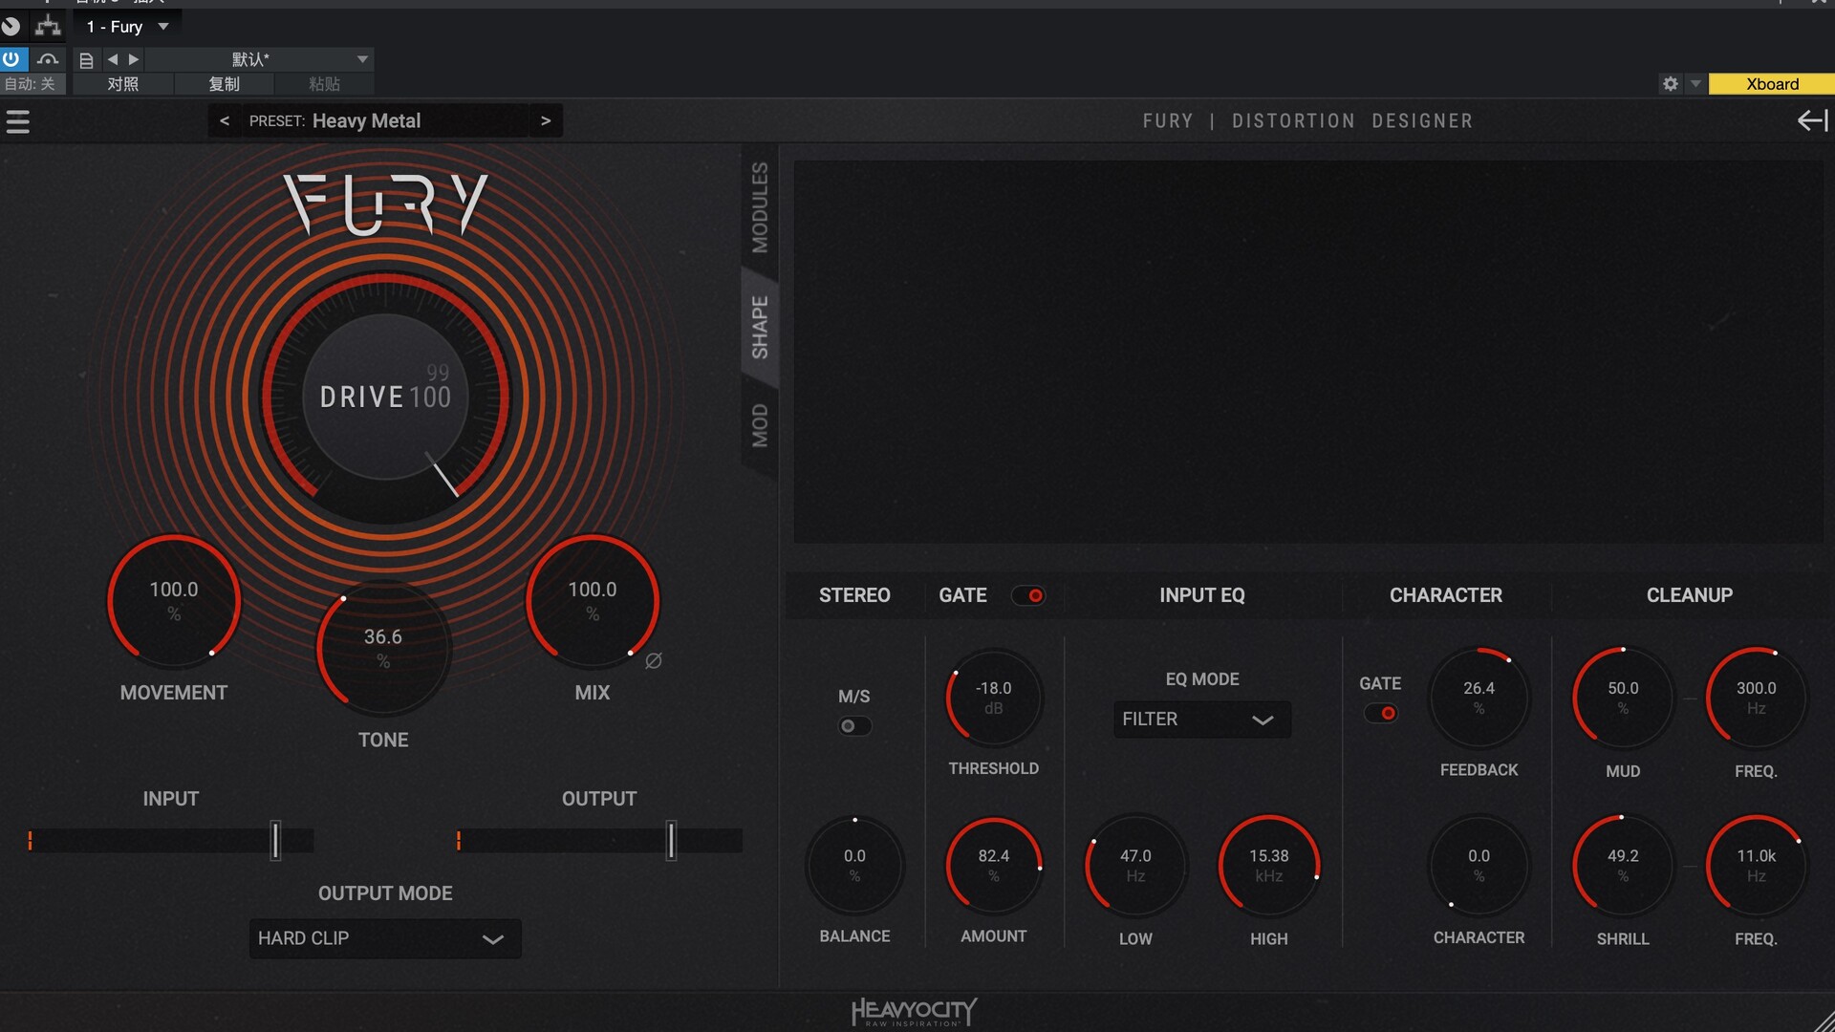The width and height of the screenshot is (1835, 1032).
Task: Click the host preset file icon
Action: (x=86, y=60)
